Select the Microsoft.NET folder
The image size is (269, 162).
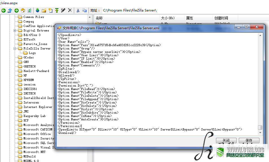34,152
